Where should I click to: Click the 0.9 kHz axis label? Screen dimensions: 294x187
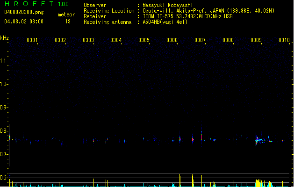4,108
